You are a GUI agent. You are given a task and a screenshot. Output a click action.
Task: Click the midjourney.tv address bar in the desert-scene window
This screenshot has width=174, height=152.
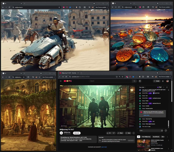(x=36, y=7)
